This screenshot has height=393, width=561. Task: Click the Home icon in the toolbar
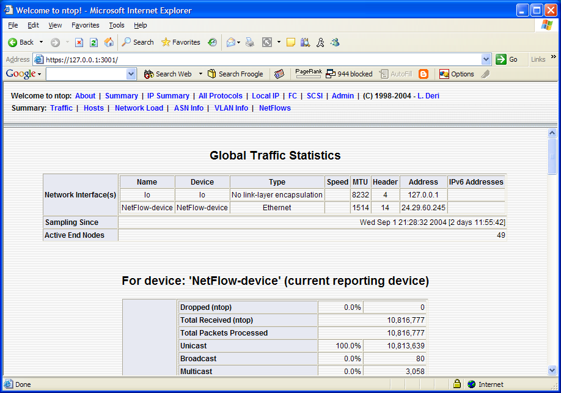[x=109, y=42]
